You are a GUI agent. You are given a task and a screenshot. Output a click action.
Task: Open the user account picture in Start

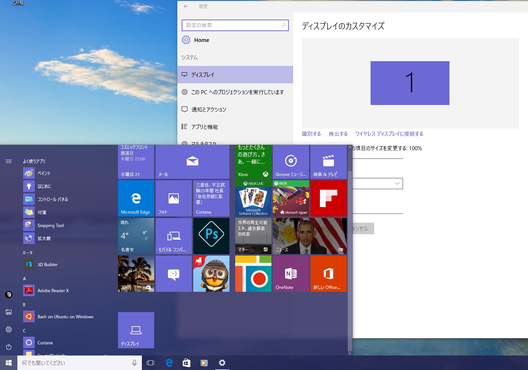pyautogui.click(x=9, y=295)
